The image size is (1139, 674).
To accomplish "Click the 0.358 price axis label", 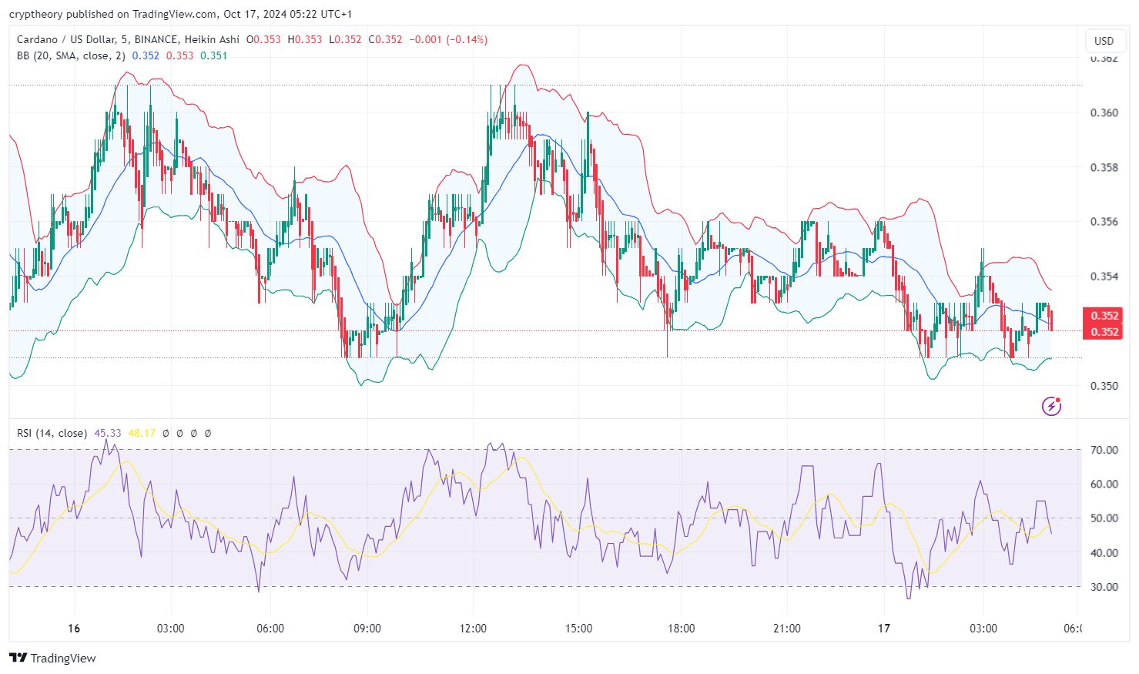I will point(1104,167).
